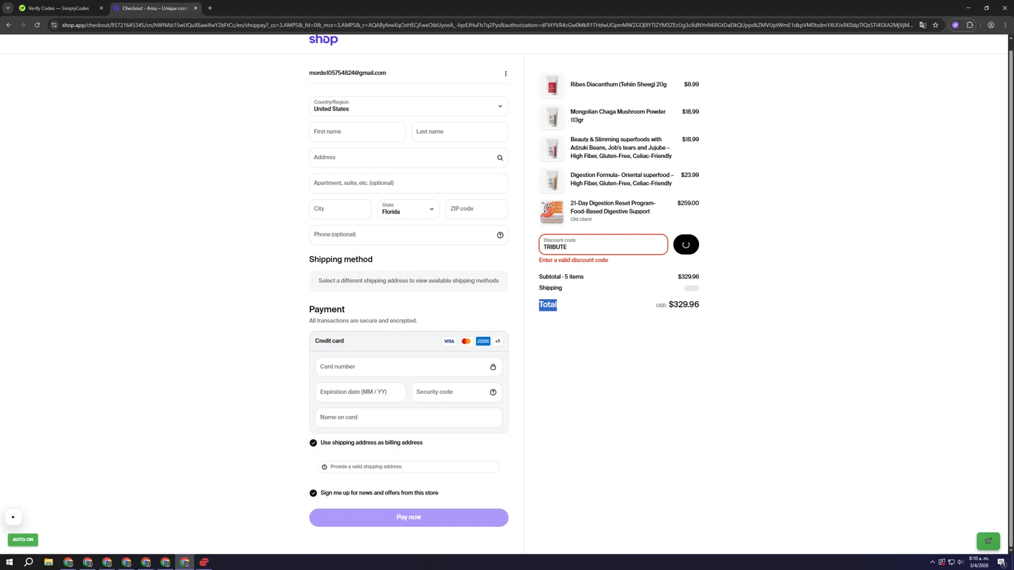Viewport: 1014px width, 570px height.
Task: Reload the page
Action: 37,25
